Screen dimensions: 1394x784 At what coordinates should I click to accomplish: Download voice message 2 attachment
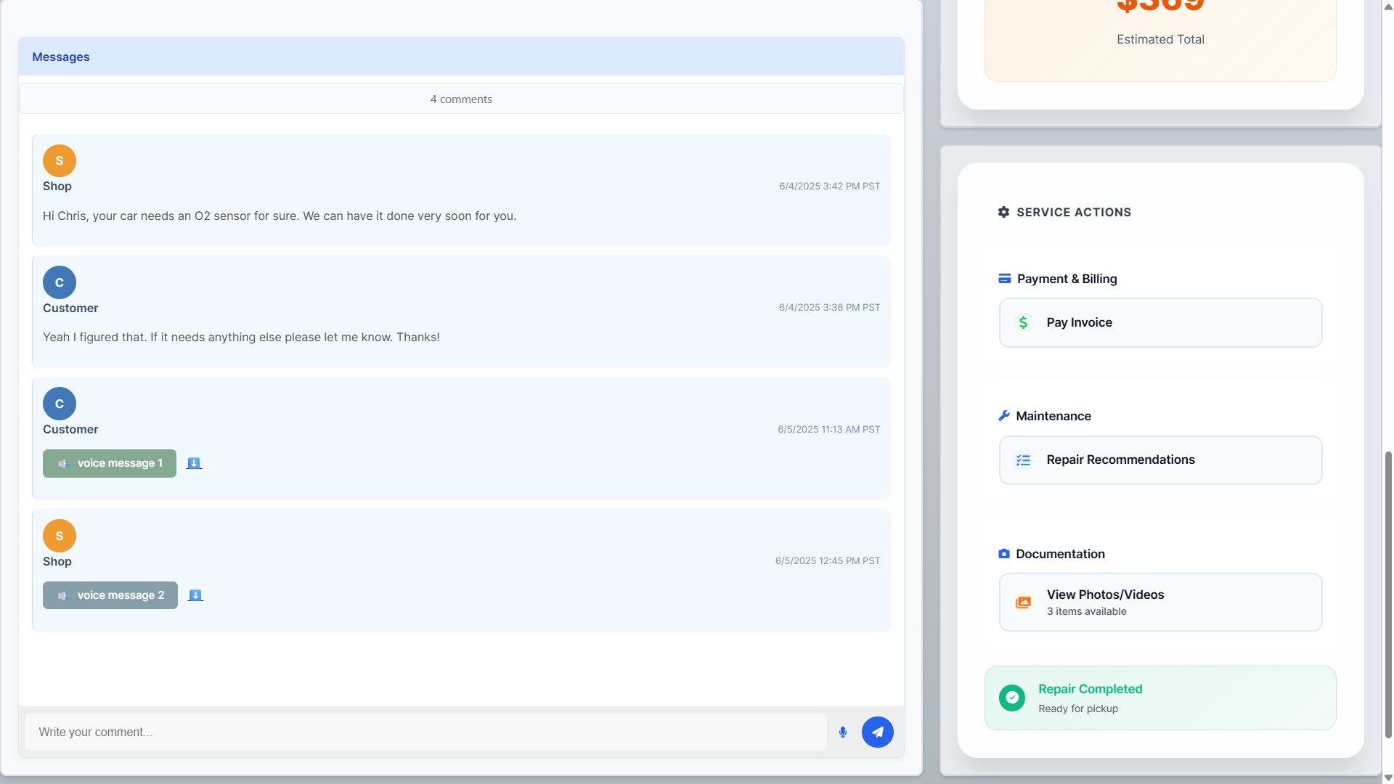(x=195, y=595)
